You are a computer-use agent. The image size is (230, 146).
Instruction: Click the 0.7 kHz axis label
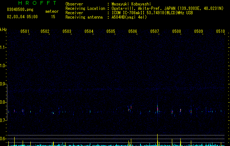pos(3,120)
